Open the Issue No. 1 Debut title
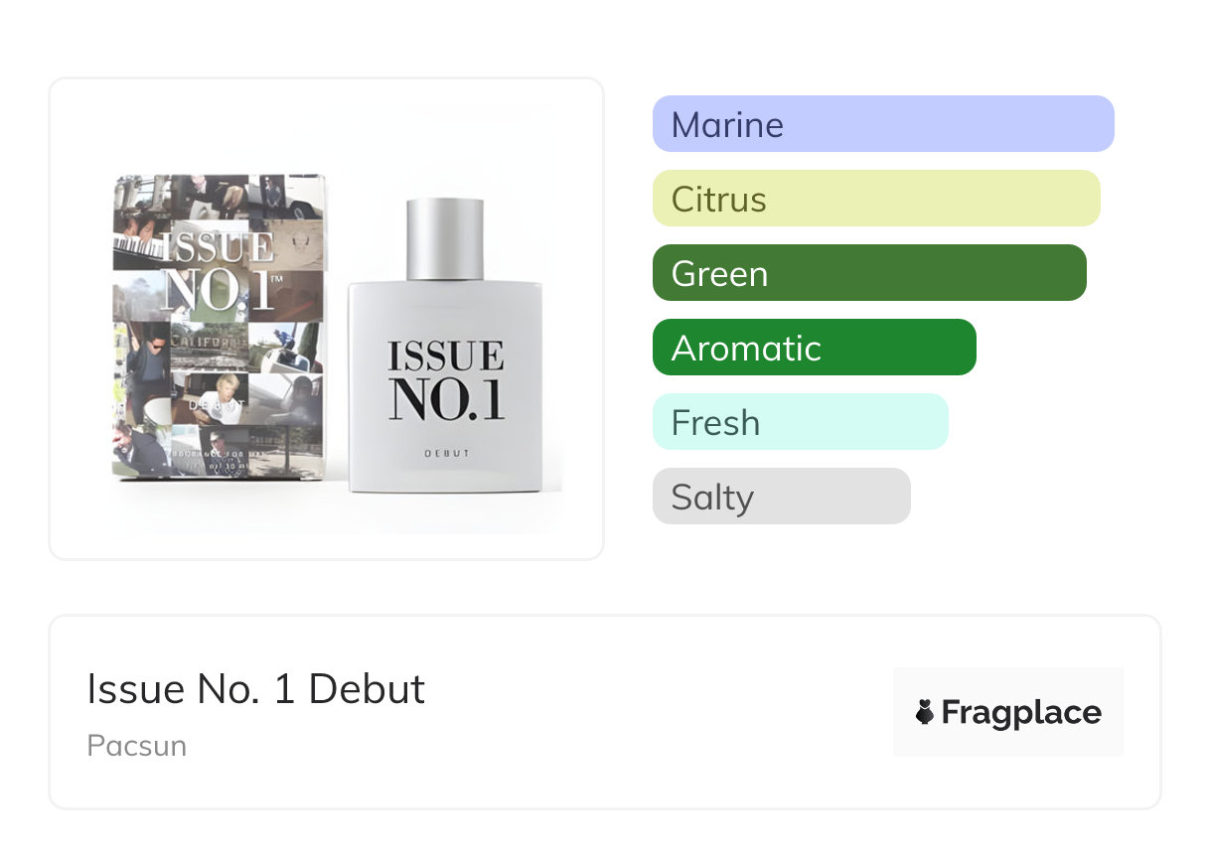The height and width of the screenshot is (858, 1210). tap(256, 689)
